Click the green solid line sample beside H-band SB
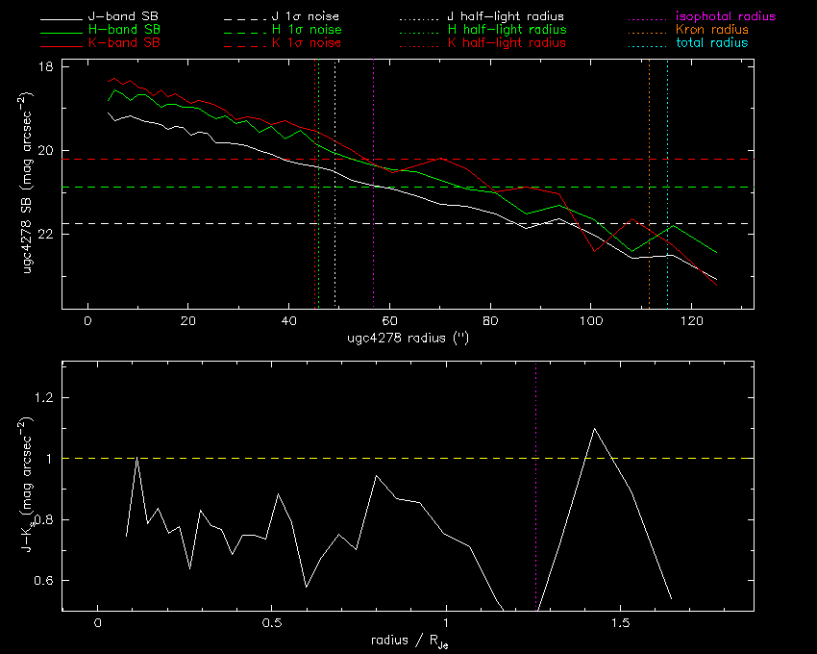 pyautogui.click(x=62, y=33)
